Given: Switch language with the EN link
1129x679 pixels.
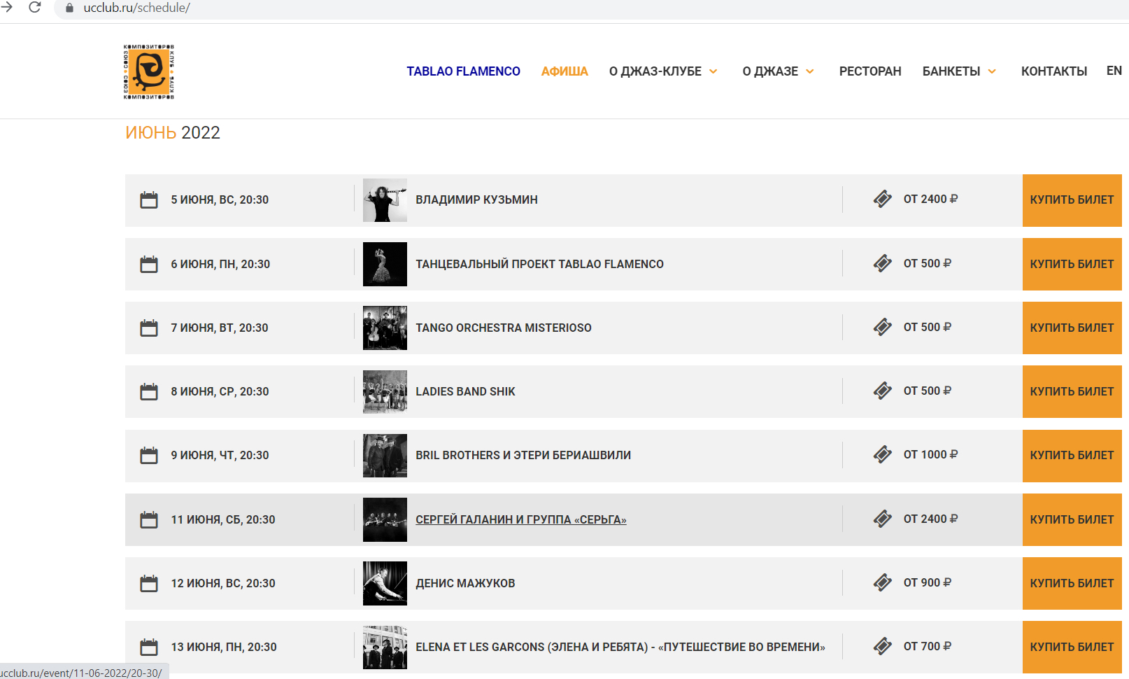Looking at the screenshot, I should click(x=1114, y=71).
